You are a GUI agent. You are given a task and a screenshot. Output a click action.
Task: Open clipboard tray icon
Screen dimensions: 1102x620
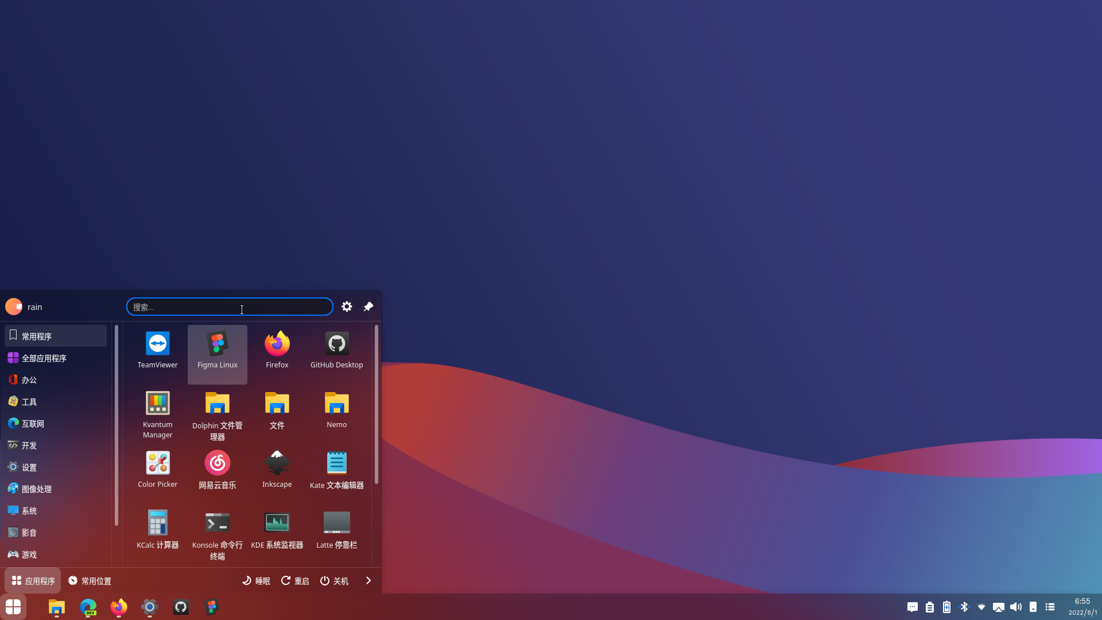click(x=930, y=607)
